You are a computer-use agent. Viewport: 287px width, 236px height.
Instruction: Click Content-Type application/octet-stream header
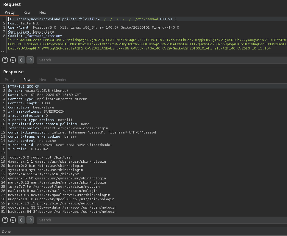pyautogui.click(x=48, y=99)
